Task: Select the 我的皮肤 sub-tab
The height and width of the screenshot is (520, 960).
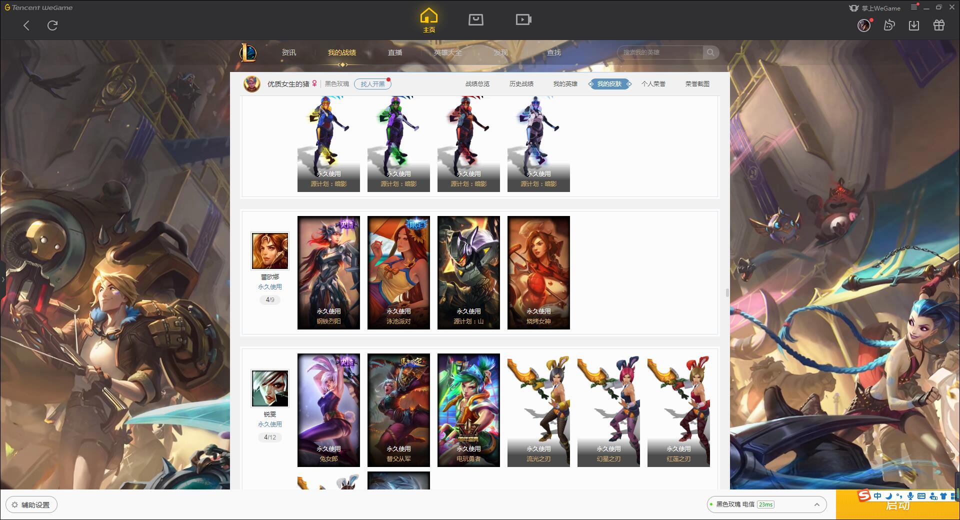Action: [609, 84]
